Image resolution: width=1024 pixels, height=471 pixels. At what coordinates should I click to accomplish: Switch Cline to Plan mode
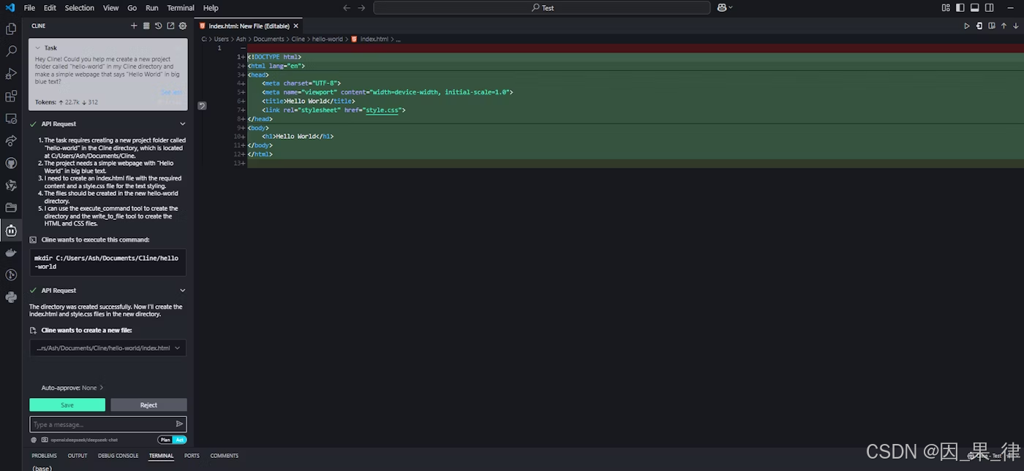[x=165, y=440]
